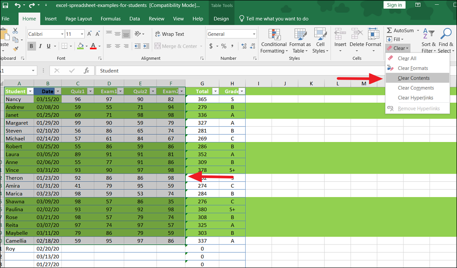457x268 pixels.
Task: Open Cell Styles gallery
Action: coord(320,41)
